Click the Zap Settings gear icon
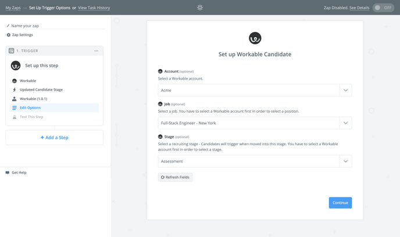This screenshot has height=237, width=400. coord(8,35)
